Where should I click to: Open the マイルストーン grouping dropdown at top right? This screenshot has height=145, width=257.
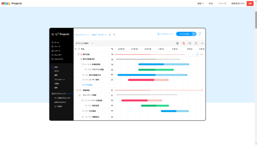click(x=166, y=34)
